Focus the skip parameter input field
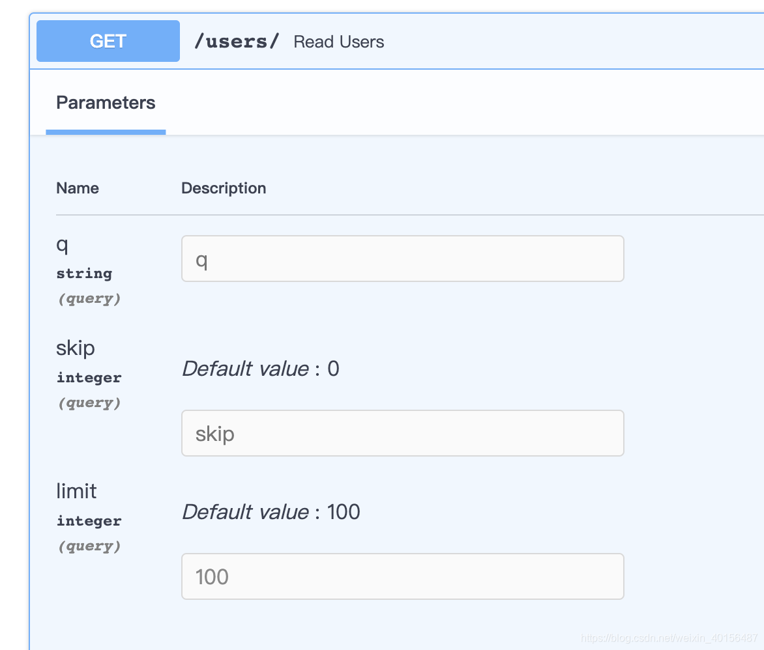Viewport: 764px width, 650px height. pyautogui.click(x=402, y=433)
